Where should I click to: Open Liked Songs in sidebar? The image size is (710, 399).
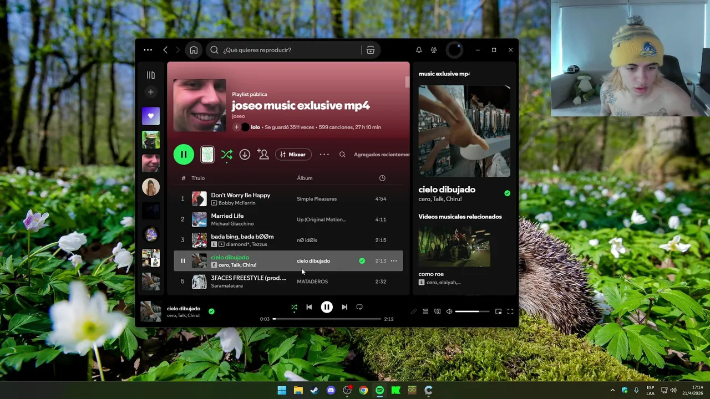[151, 116]
